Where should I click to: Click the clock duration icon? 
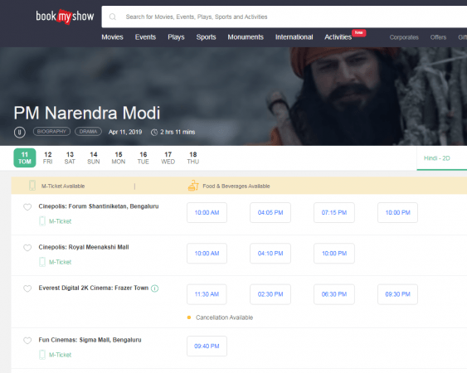click(x=154, y=132)
